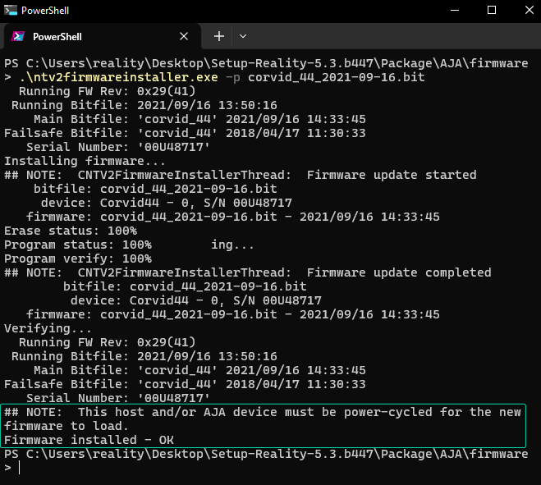This screenshot has height=485, width=541.
Task: Click the "Program verify: 100%" line
Action: click(x=78, y=259)
